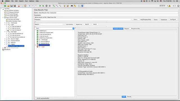
Task: Start the test with green play icon
Action: click(40, 6)
